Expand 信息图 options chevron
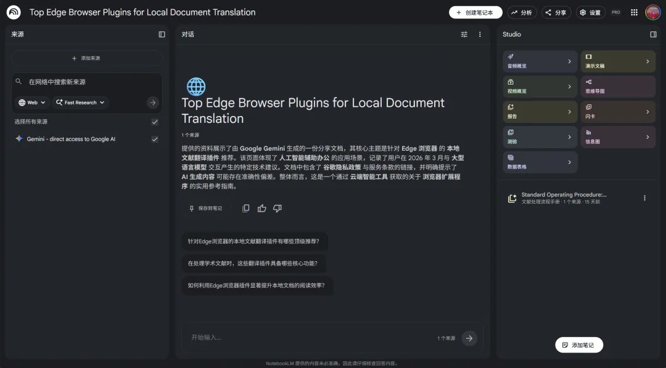Screen dimensions: 666x368 click(x=647, y=136)
